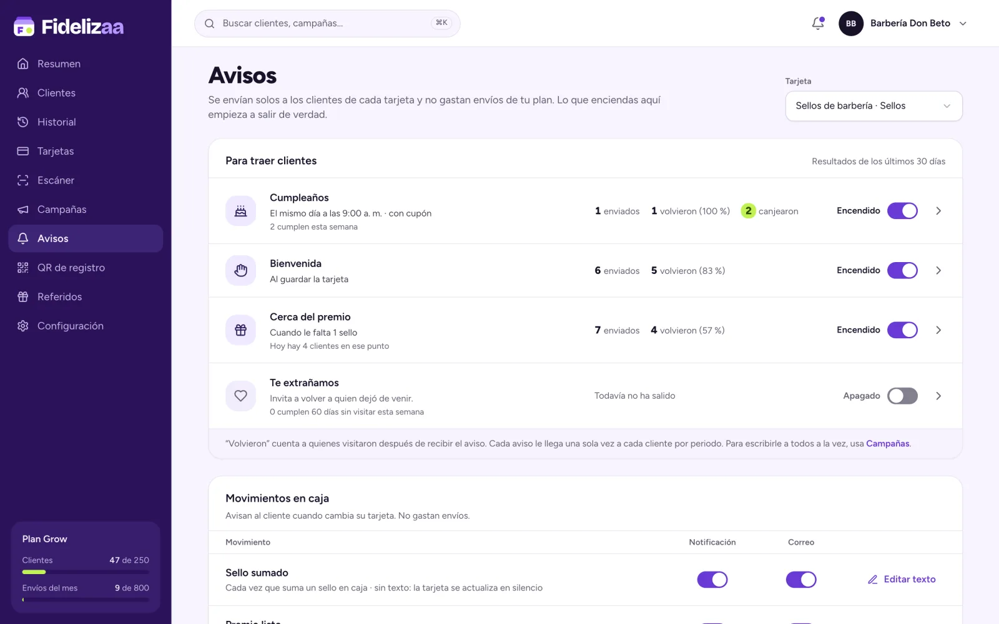Open the Tarjeta dropdown Sellos de barbería
This screenshot has width=999, height=624.
tap(874, 106)
